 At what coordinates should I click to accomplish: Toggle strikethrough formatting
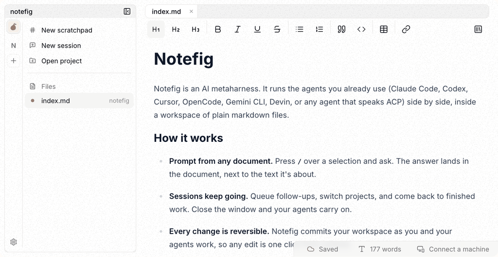click(277, 29)
